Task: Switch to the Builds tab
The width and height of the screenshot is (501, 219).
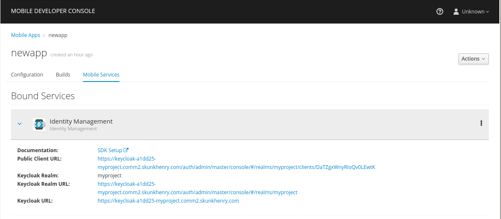Action: [x=63, y=75]
